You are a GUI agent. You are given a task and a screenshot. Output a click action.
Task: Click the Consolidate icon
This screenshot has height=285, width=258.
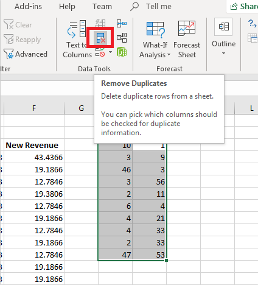tap(122, 23)
